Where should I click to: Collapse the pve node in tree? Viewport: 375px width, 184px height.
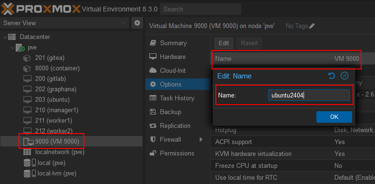point(12,48)
